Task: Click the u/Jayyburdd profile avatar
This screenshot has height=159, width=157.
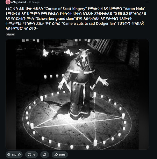Action: (x=8, y=2)
